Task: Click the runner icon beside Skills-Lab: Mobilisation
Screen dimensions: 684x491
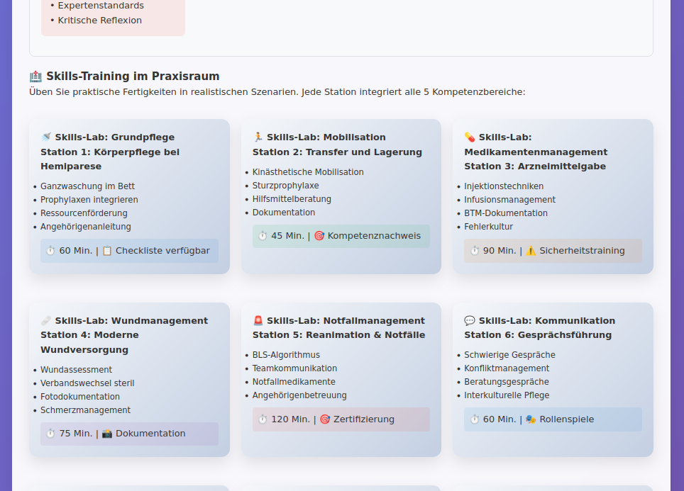Action: (258, 137)
